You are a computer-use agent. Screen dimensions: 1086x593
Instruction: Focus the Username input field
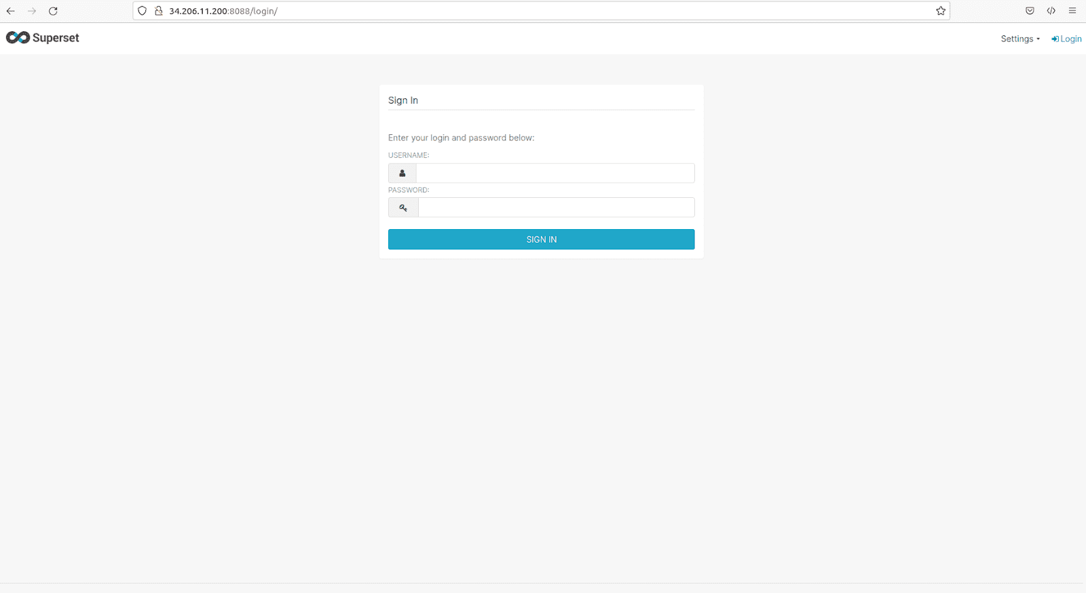555,173
